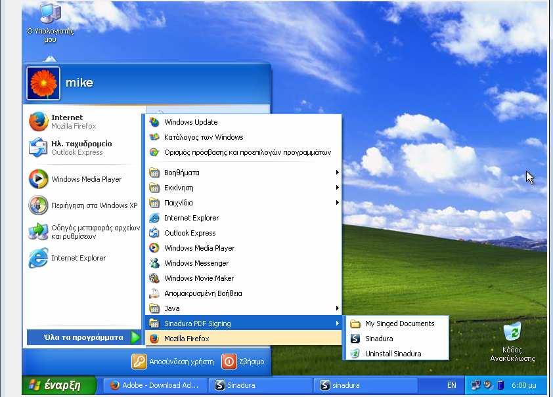The height and width of the screenshot is (397, 553).
Task: Click the network connection tray icon
Action: [476, 385]
